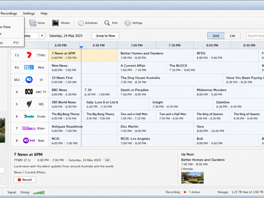Select Better Homes and Gardens grid cell

click(x=155, y=55)
